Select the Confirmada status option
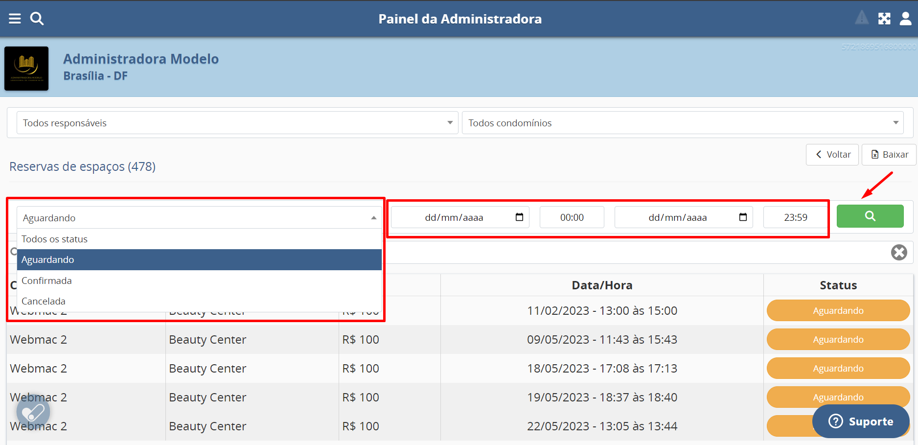This screenshot has width=918, height=445. (46, 281)
